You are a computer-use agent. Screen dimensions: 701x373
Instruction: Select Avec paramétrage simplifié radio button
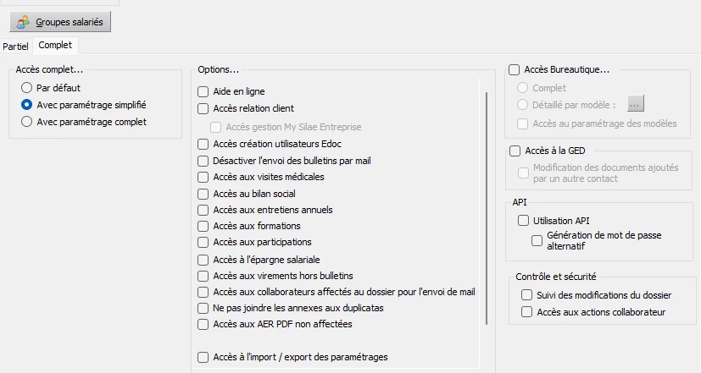(27, 105)
